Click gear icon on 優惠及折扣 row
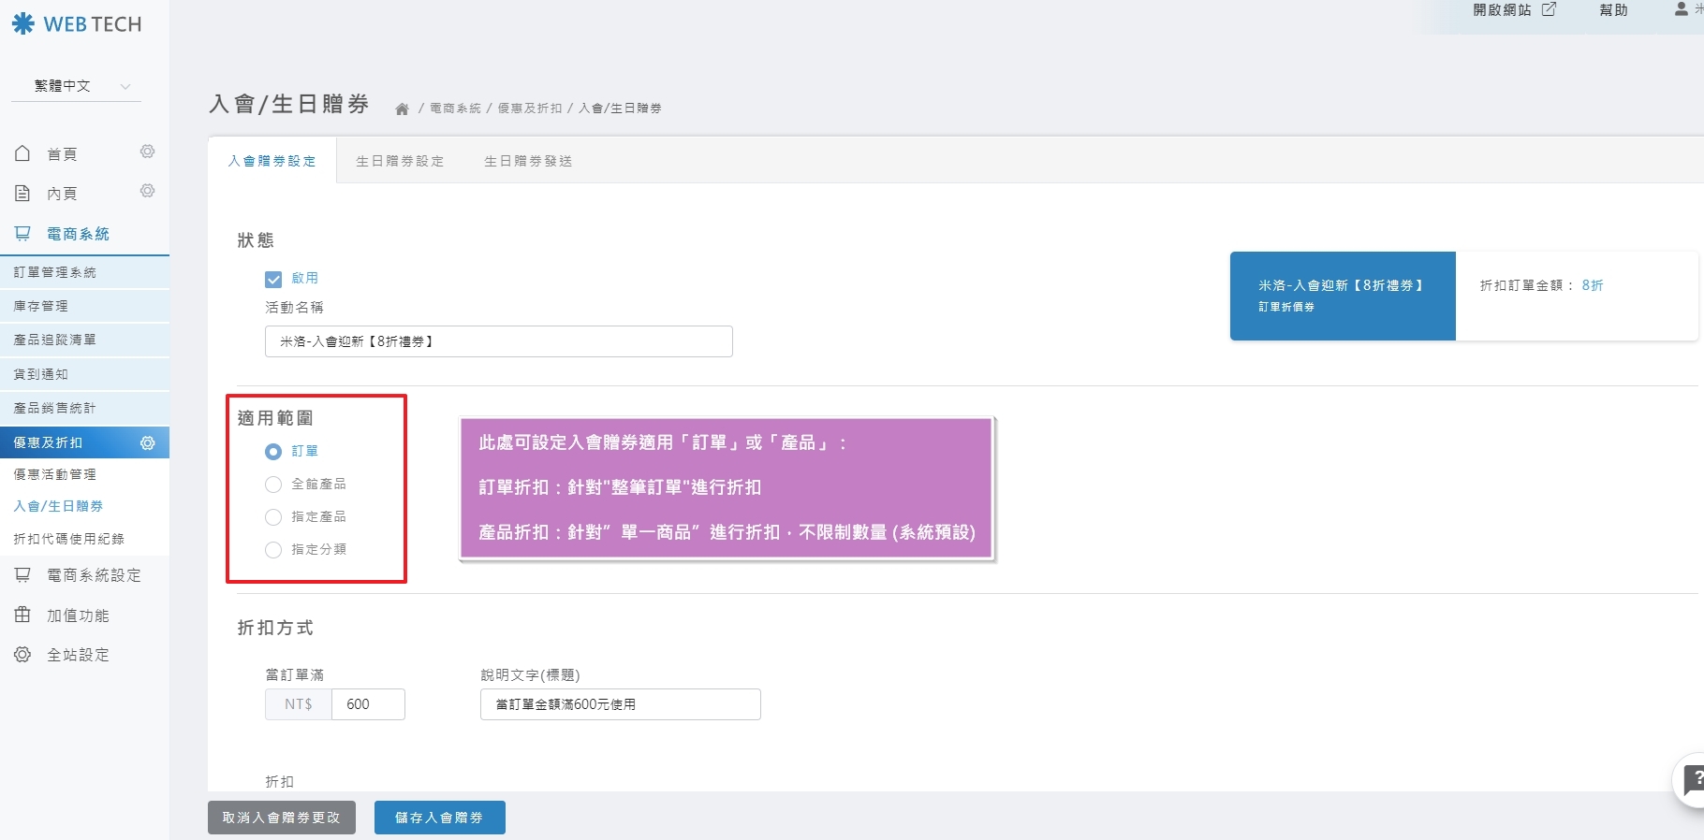This screenshot has width=1704, height=840. pyautogui.click(x=147, y=442)
